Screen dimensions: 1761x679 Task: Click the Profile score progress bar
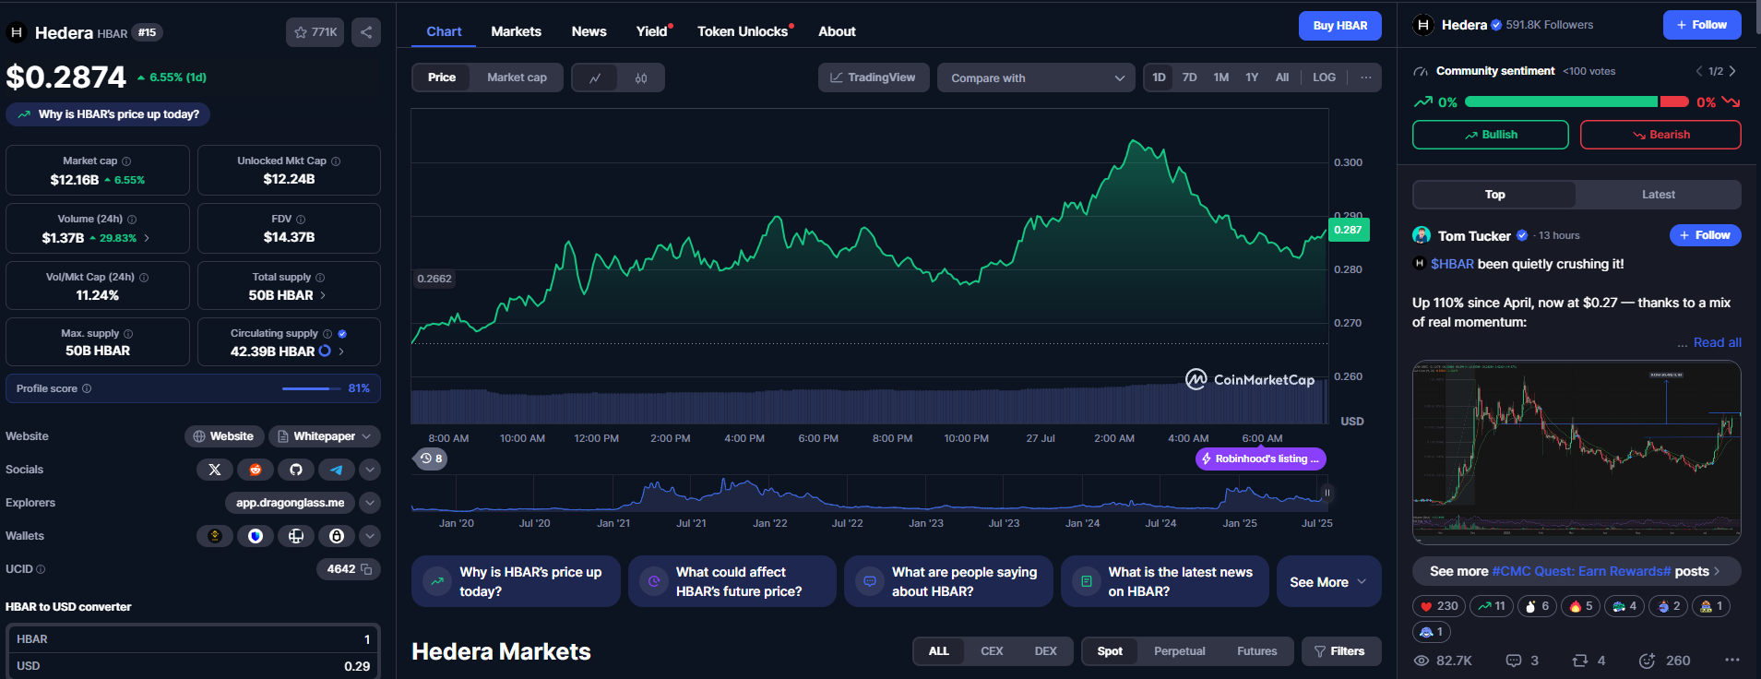coord(311,388)
